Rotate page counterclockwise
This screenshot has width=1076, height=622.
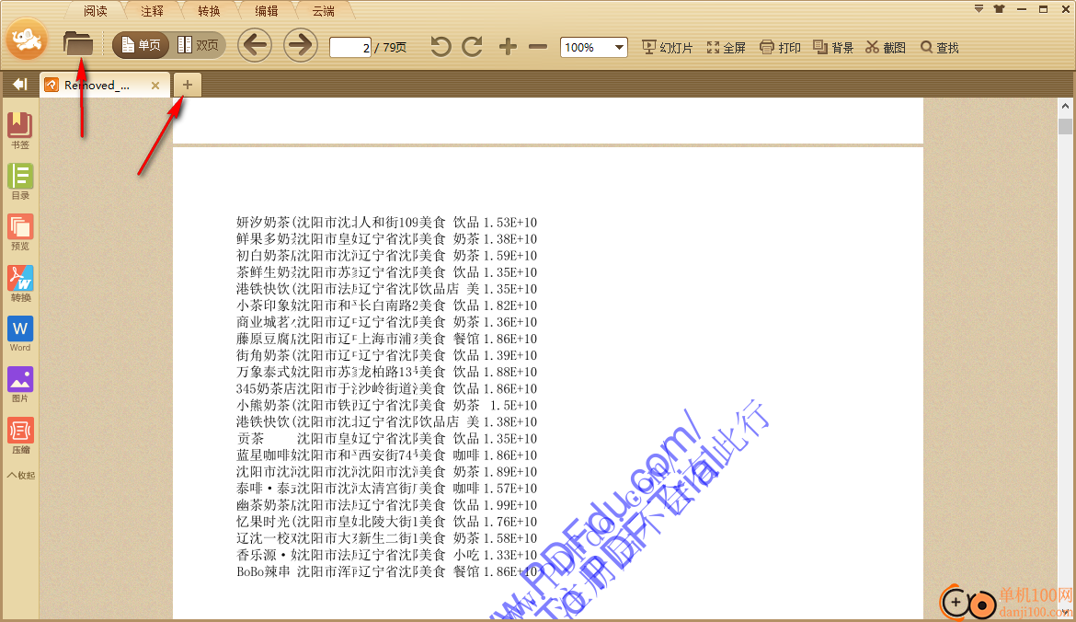pos(441,47)
